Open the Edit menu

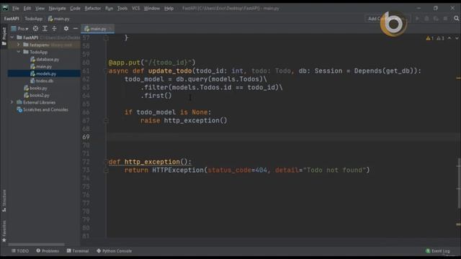27,8
